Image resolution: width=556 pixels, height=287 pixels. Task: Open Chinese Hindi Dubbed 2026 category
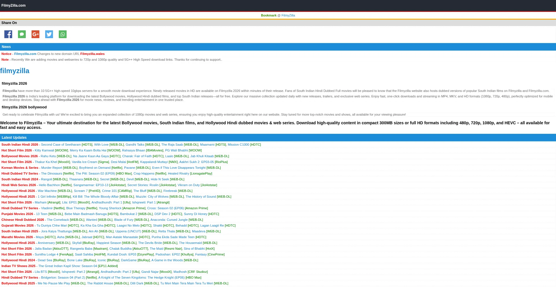[x=23, y=220]
